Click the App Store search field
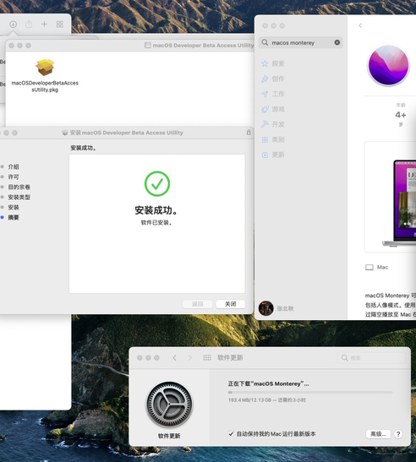 click(x=301, y=42)
